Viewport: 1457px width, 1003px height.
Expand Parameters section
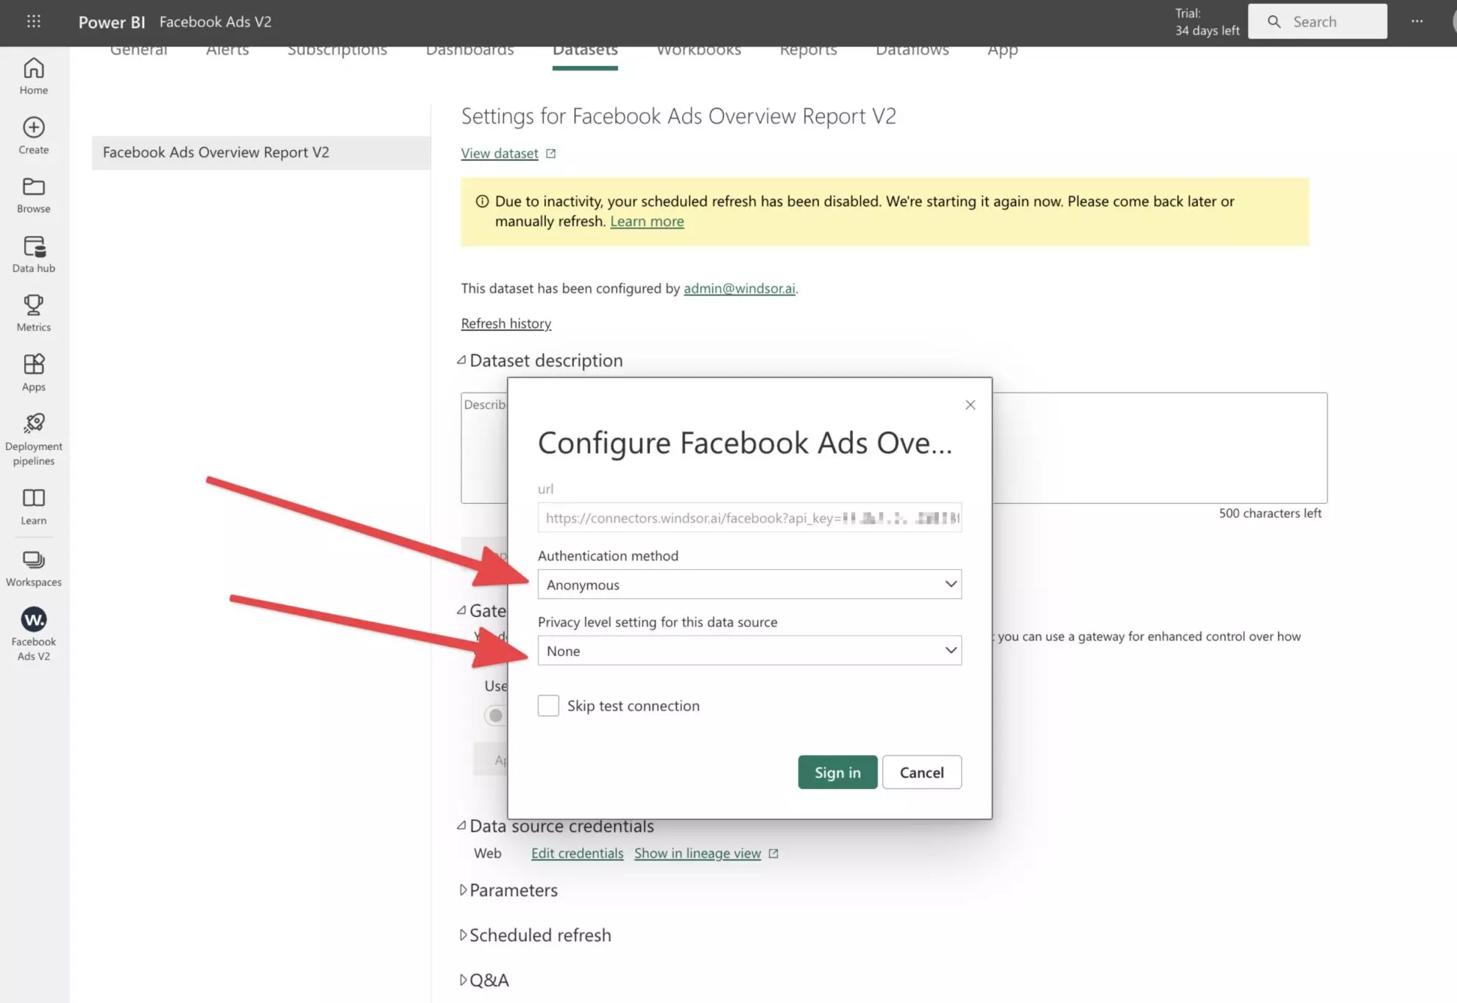463,890
